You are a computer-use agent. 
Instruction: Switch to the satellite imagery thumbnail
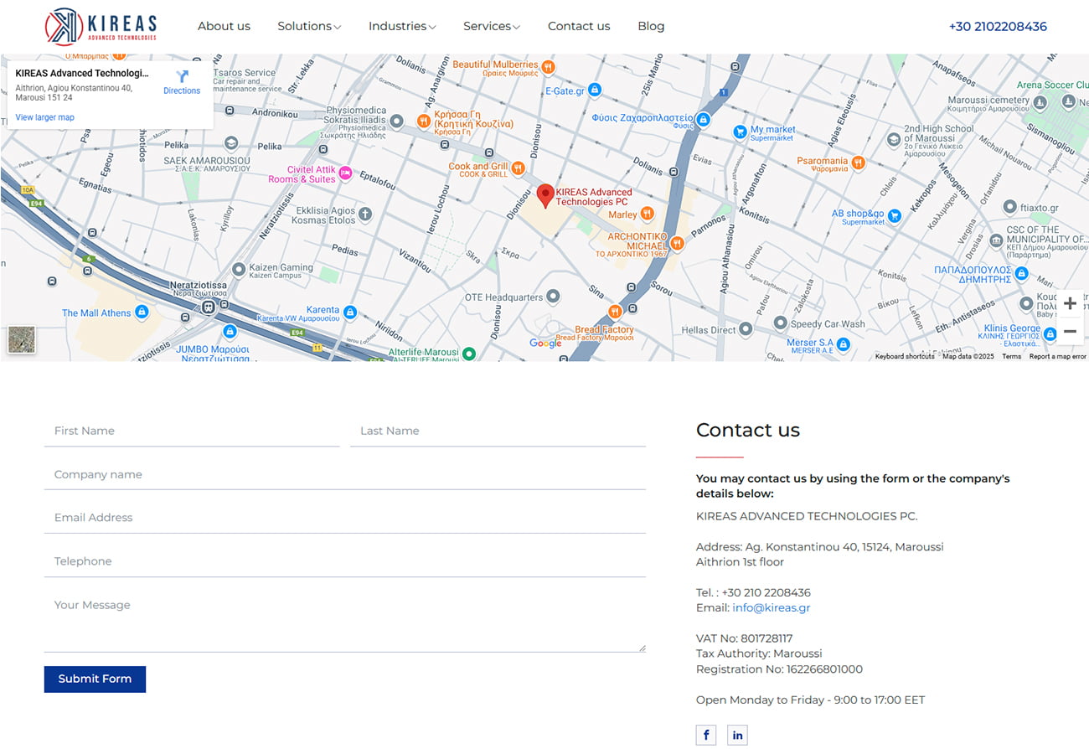click(x=22, y=339)
